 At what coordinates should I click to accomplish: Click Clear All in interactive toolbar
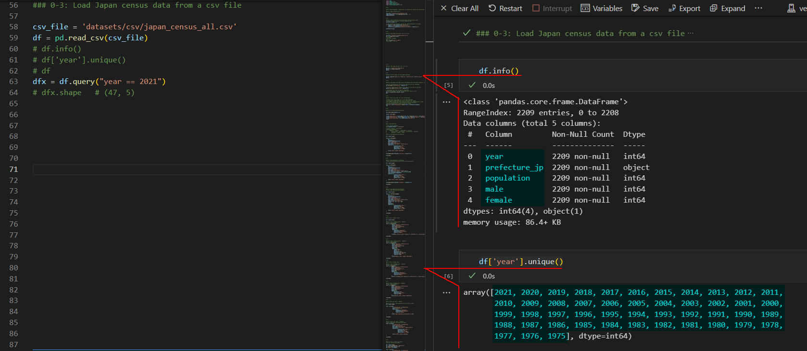point(459,8)
